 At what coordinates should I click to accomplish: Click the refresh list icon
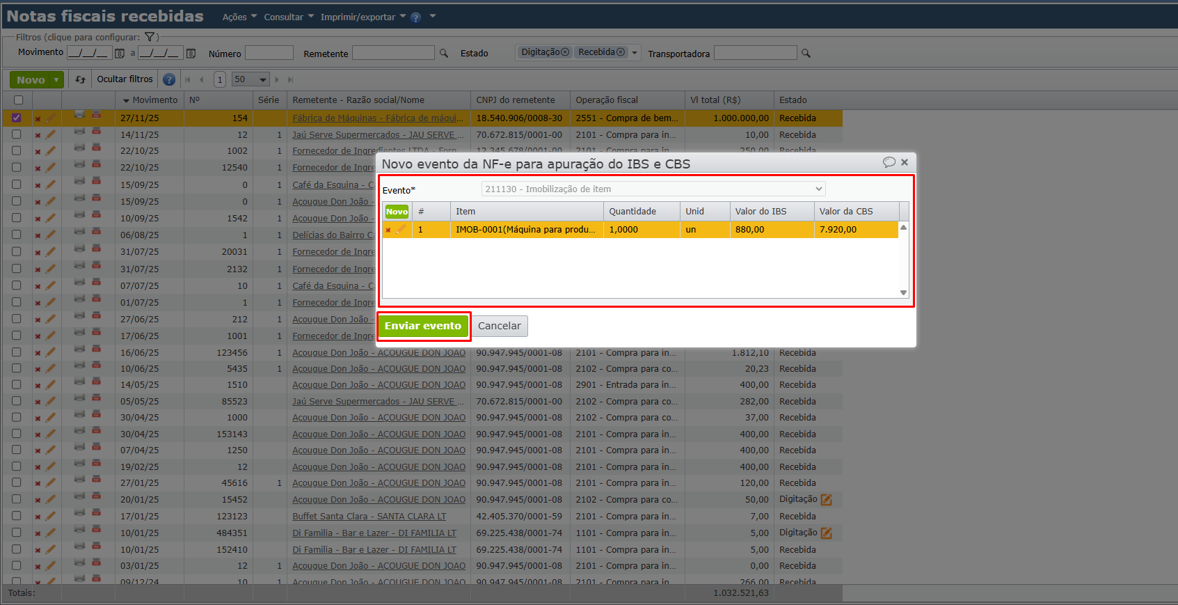pos(81,79)
